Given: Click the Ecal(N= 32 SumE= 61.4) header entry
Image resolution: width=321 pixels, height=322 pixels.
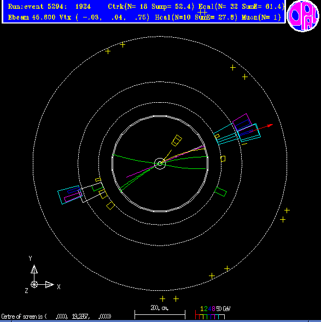Looking at the screenshot, I should pyautogui.click(x=241, y=7).
